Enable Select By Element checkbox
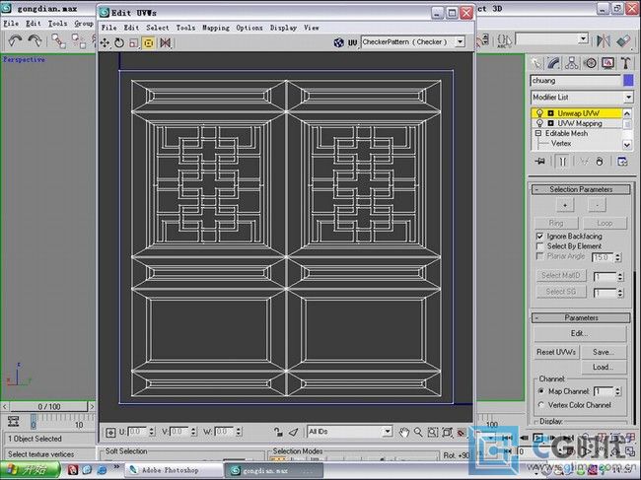641x480 pixels. [540, 246]
